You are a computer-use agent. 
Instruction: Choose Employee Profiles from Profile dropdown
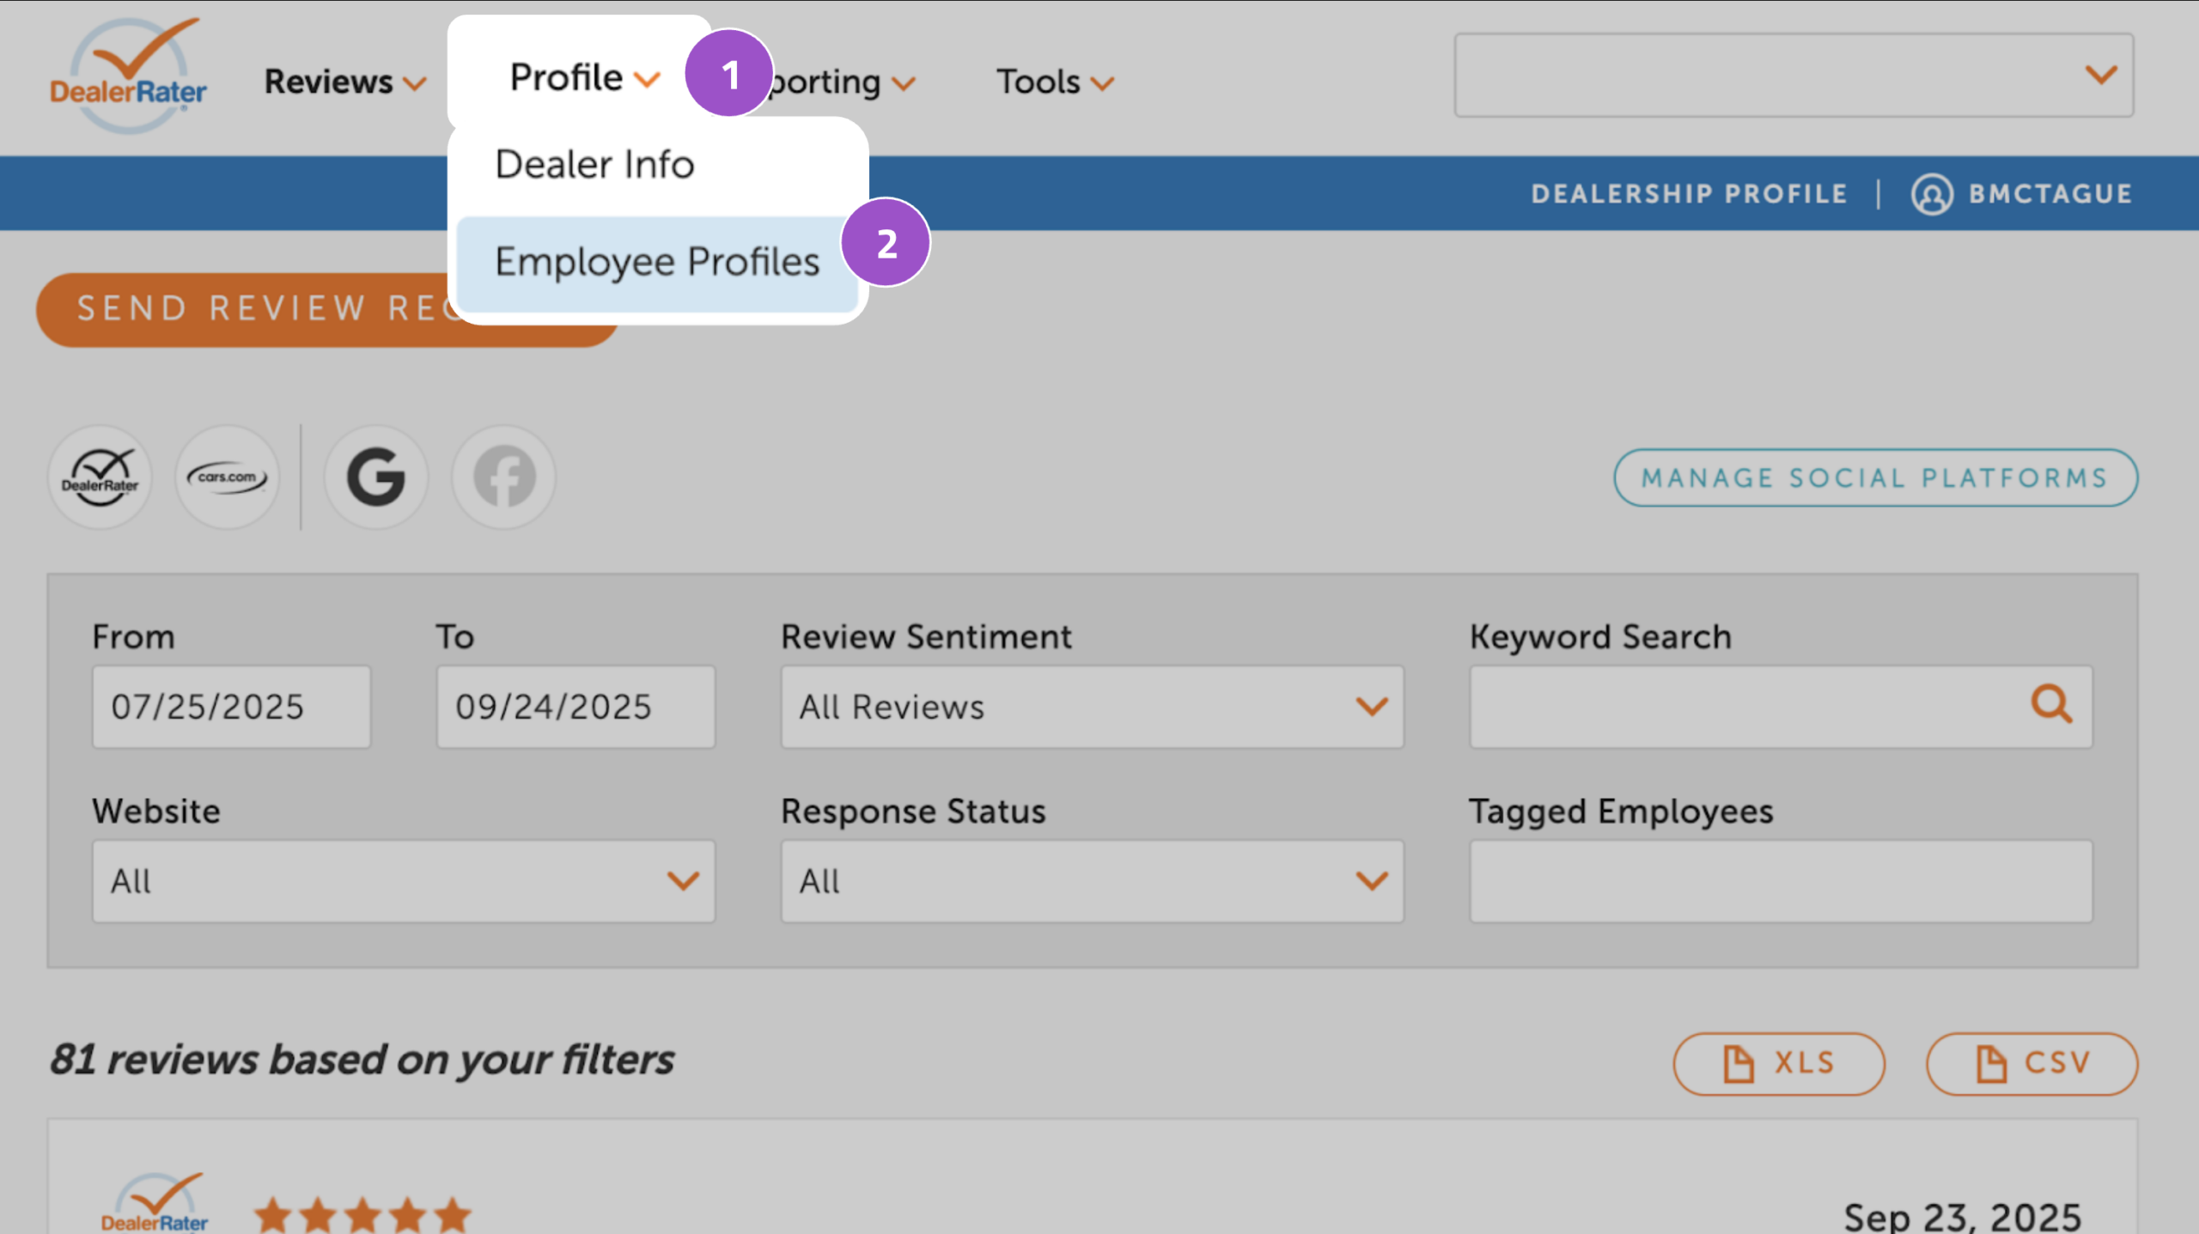[658, 262]
